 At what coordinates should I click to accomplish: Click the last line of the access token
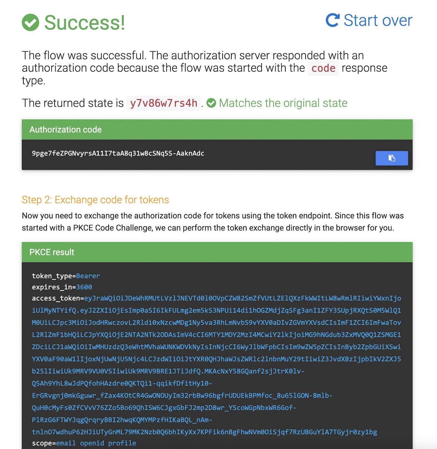pyautogui.click(x=204, y=432)
